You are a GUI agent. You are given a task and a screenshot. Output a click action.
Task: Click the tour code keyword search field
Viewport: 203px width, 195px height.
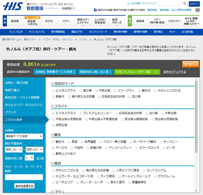24,177
